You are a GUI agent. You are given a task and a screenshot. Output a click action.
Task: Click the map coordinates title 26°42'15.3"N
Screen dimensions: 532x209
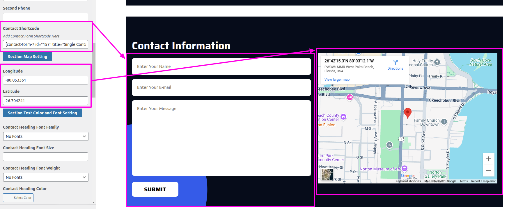349,61
